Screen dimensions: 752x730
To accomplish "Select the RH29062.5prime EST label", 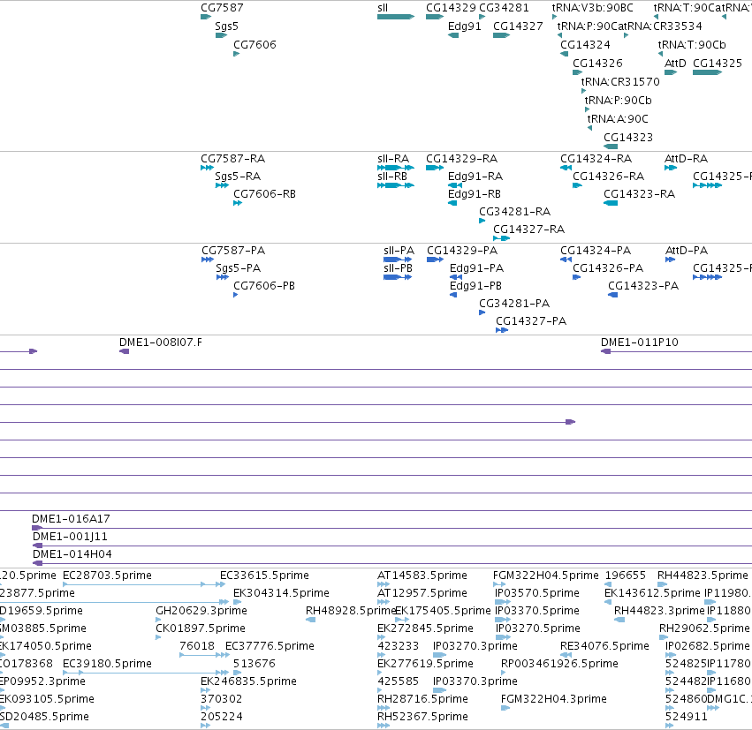I will [x=704, y=628].
